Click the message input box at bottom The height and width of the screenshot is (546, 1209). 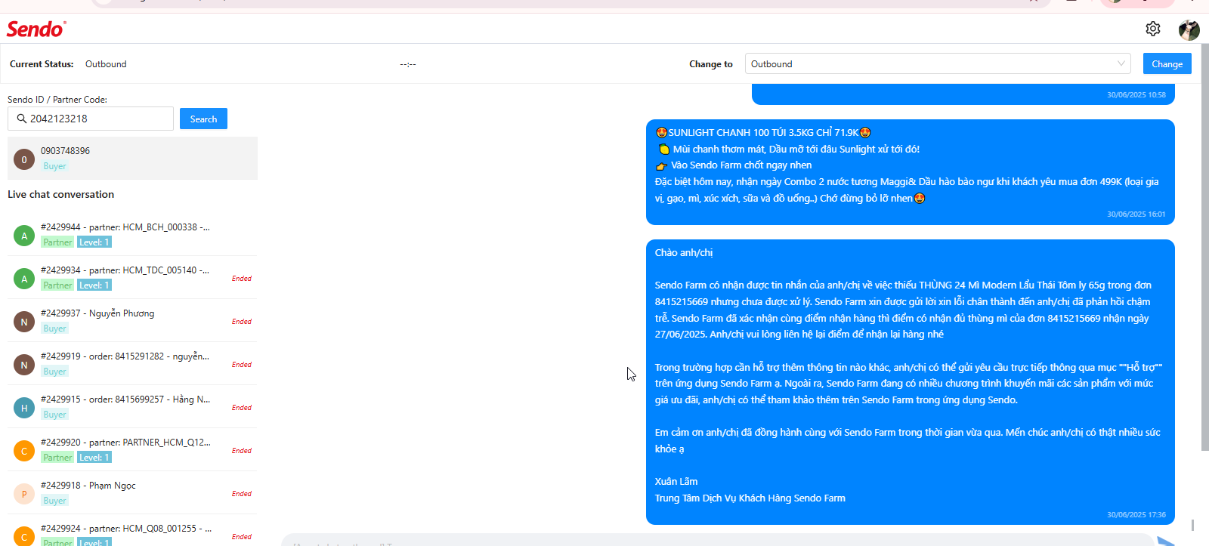(718, 541)
